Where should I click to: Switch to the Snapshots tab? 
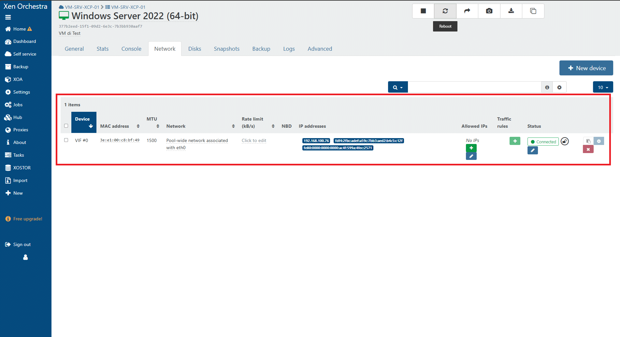(227, 49)
